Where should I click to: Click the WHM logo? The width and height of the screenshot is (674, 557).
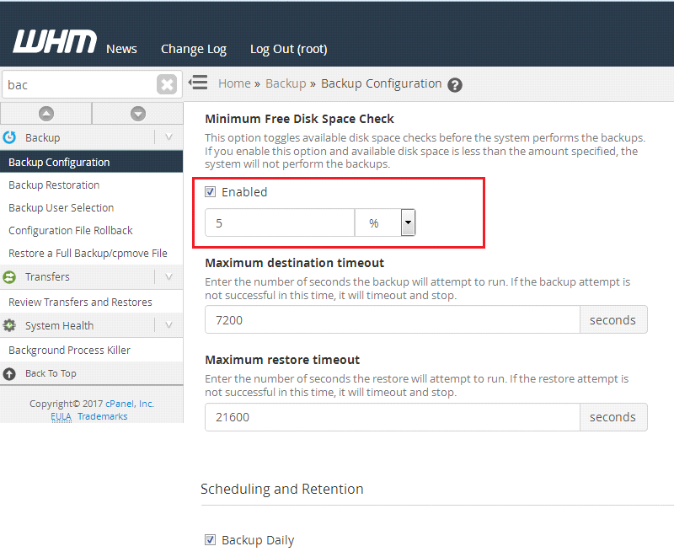click(x=55, y=41)
